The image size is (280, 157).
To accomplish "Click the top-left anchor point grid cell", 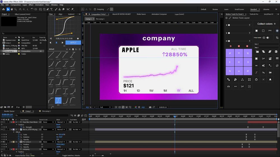I will [x=230, y=53].
